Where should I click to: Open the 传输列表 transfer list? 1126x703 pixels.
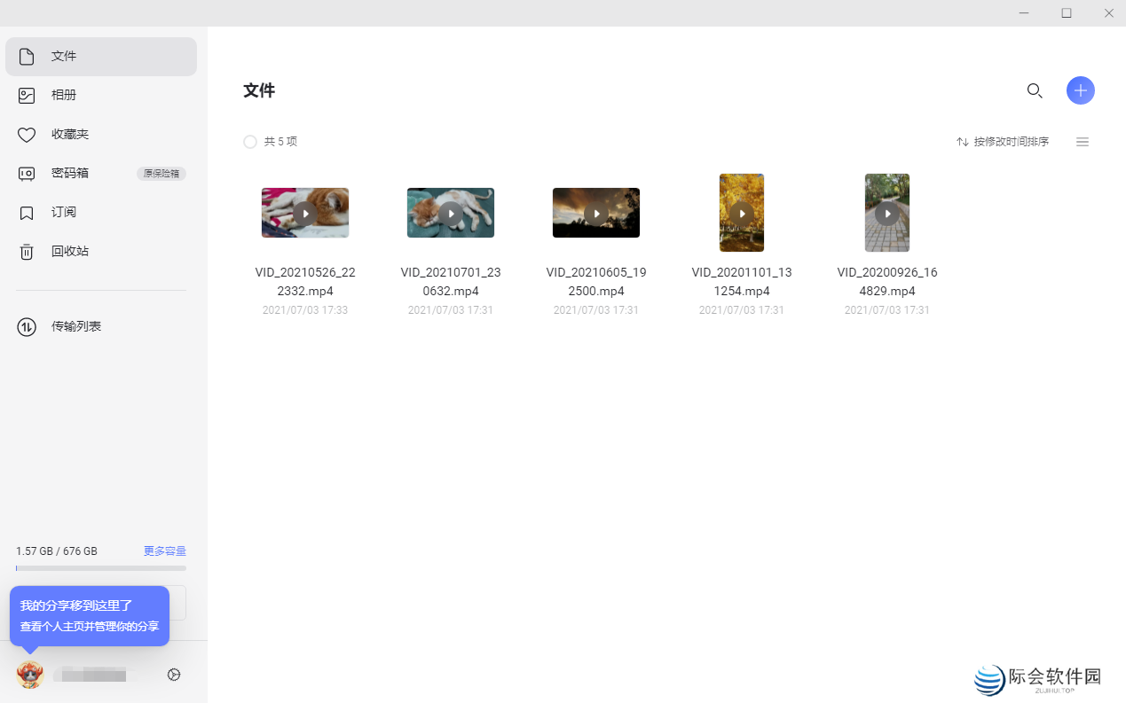[75, 326]
